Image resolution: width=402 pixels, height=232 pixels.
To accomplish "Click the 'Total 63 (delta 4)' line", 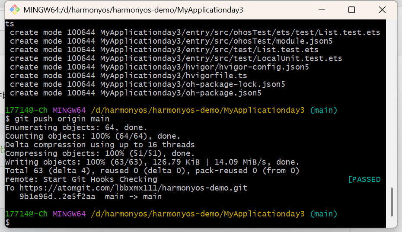I will 152,171.
